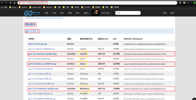Viewport: 196px width, 100px height.
Task: Download go1.12.5.linux-386.tar.gz
Action: click(39, 59)
